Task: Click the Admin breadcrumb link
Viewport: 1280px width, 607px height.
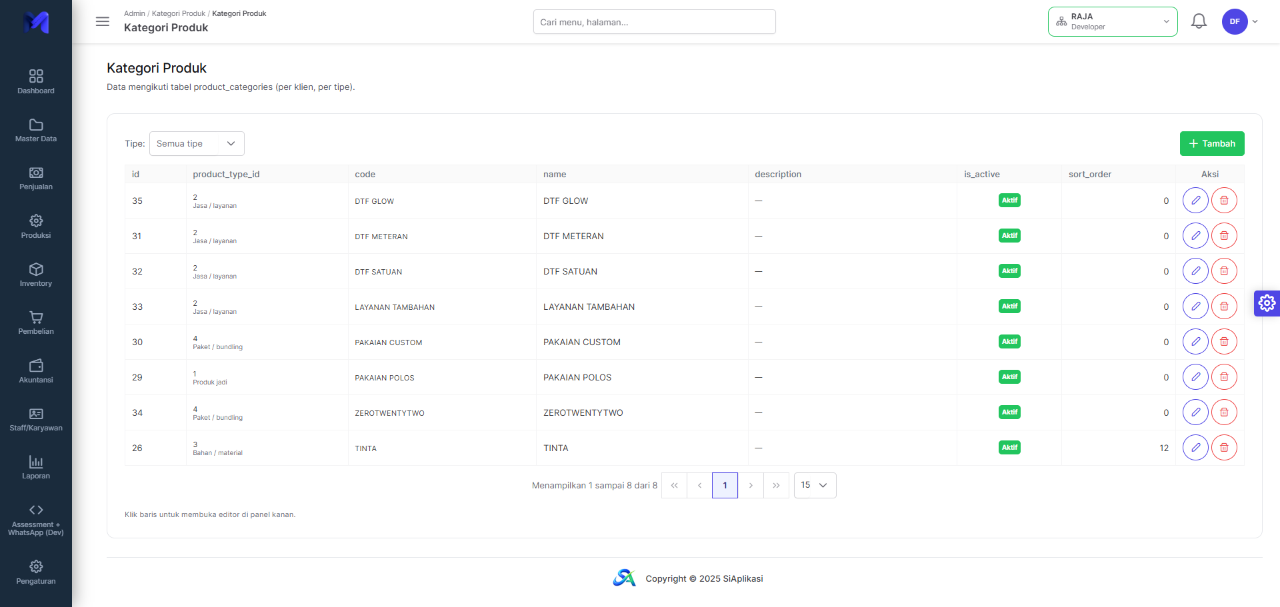Action: click(x=134, y=13)
